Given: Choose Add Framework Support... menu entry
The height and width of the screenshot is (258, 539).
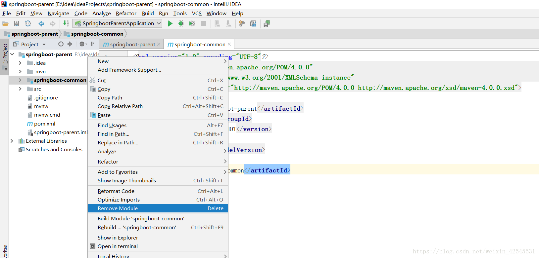Looking at the screenshot, I should click(x=158, y=70).
